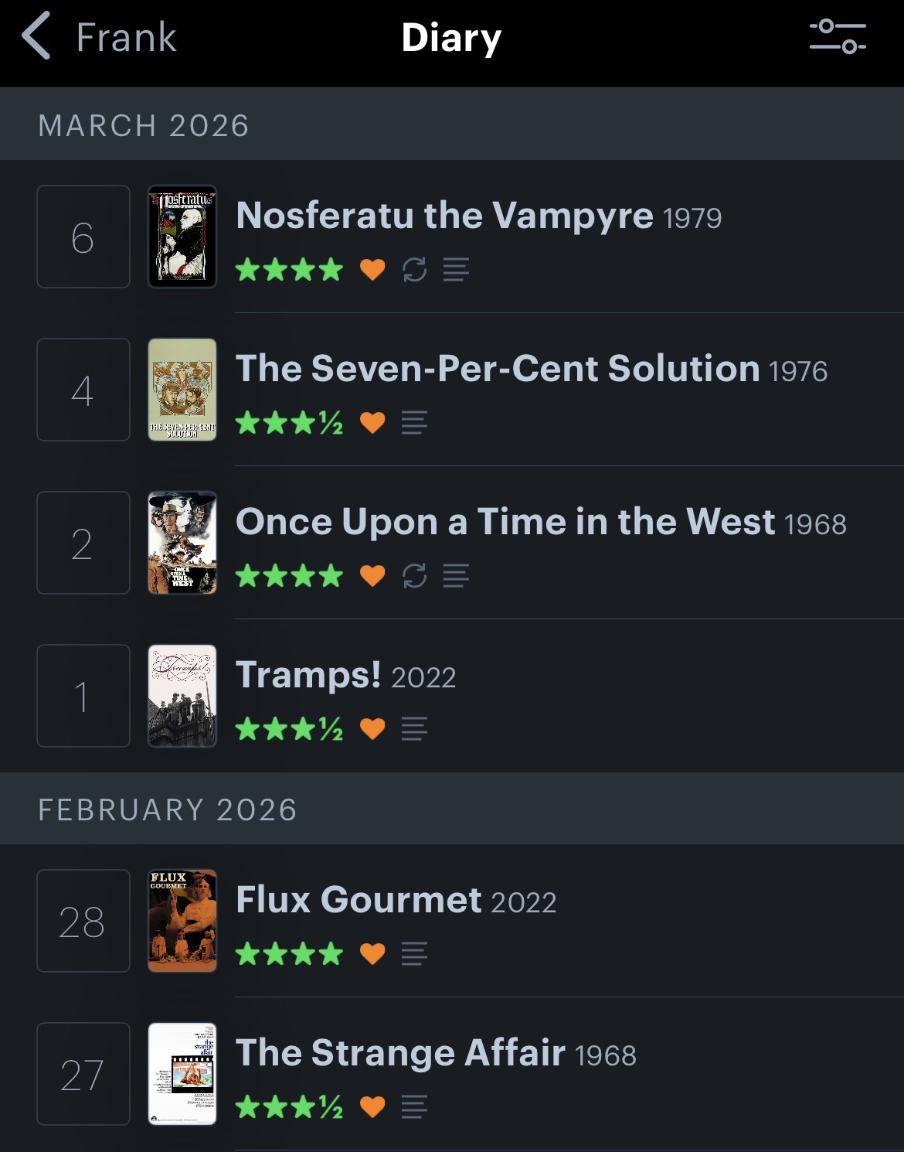Open the review icon for Tramps!
Screen dimensions: 904x1152
(414, 729)
